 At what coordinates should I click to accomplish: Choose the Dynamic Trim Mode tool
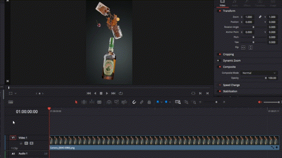(92, 102)
